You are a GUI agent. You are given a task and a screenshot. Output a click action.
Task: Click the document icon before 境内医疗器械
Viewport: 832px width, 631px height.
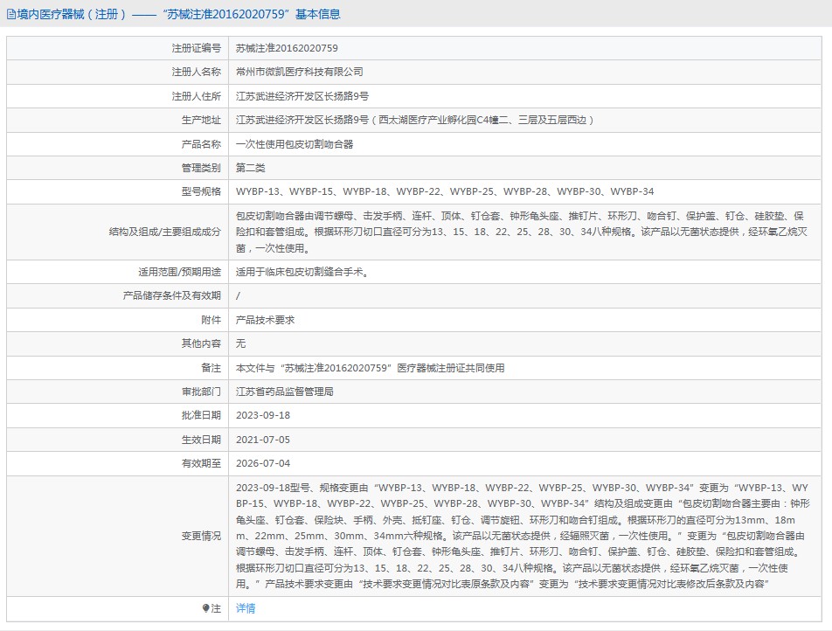(11, 14)
